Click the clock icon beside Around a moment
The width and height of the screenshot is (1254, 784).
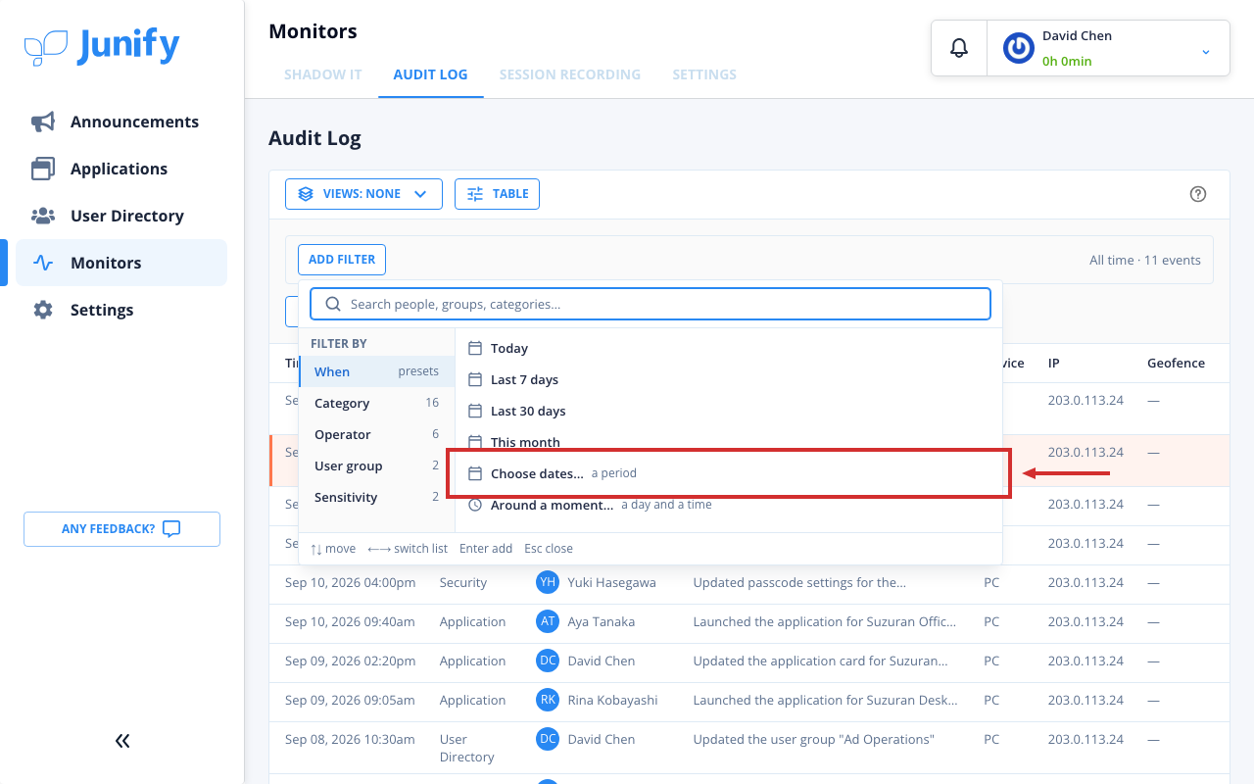pos(475,505)
